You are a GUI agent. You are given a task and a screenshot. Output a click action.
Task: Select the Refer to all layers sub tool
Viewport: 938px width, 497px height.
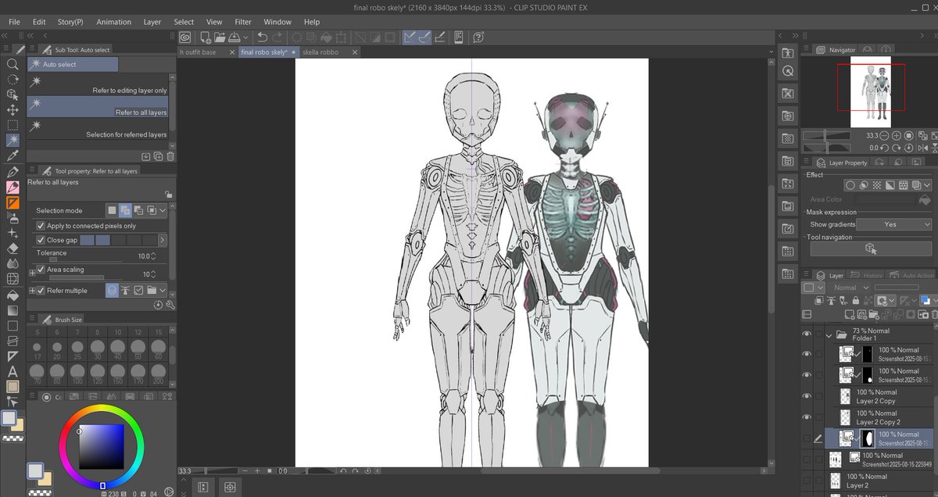tap(98, 106)
